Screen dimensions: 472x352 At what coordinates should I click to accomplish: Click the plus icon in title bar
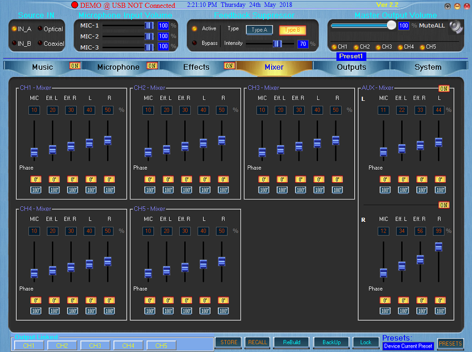pyautogui.click(x=448, y=6)
